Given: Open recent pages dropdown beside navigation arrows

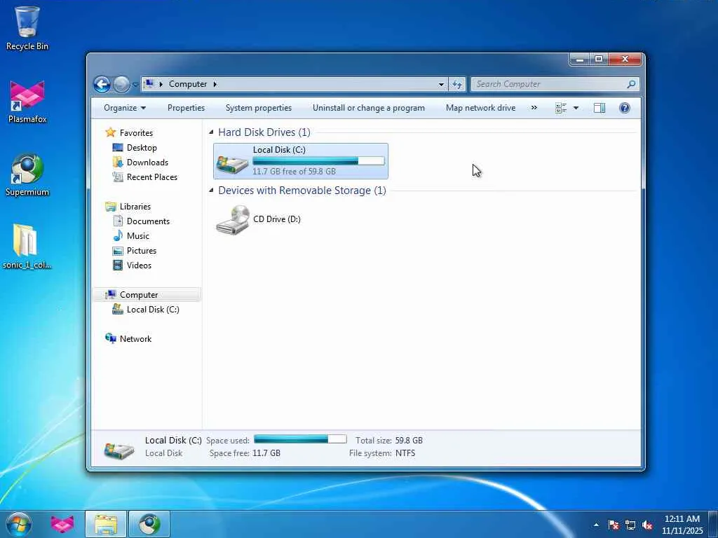Looking at the screenshot, I should (x=135, y=85).
